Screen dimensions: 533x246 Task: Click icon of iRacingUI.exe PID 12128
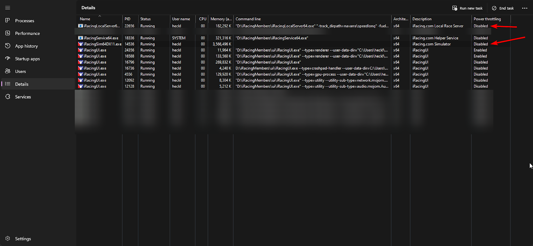[x=80, y=86]
